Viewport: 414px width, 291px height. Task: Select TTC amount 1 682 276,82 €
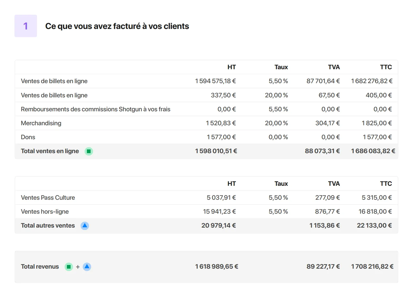coord(372,81)
